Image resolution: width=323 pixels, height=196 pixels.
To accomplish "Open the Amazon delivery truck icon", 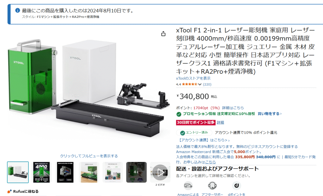I will pyautogui.click(x=188, y=186).
